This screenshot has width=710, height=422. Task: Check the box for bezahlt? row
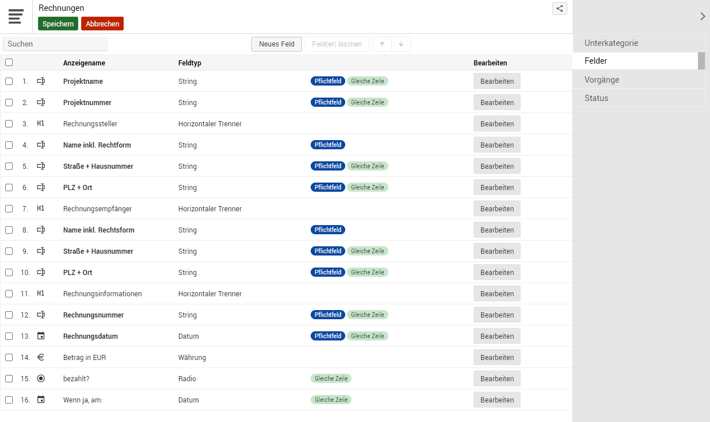coord(9,378)
